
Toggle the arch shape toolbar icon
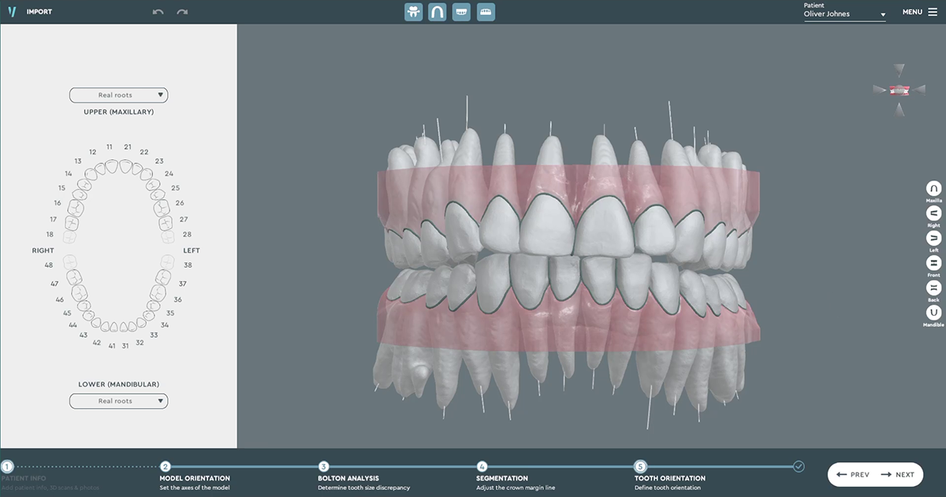pyautogui.click(x=437, y=12)
